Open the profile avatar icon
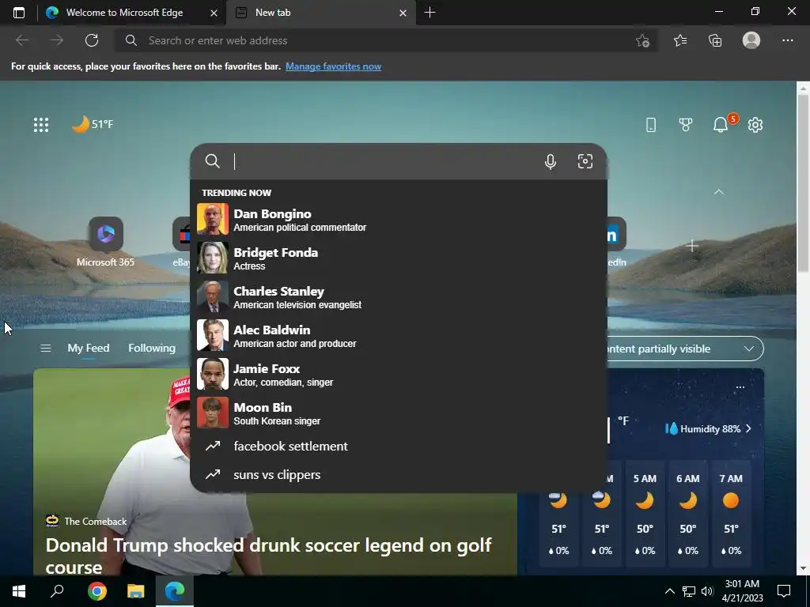 coord(751,40)
